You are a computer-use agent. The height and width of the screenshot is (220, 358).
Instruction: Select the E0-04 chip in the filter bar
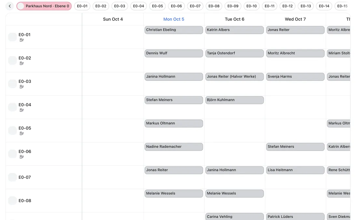pos(139,6)
